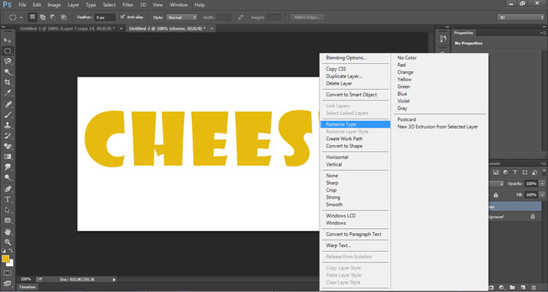Click the Delete layer trash icon

pos(534,287)
